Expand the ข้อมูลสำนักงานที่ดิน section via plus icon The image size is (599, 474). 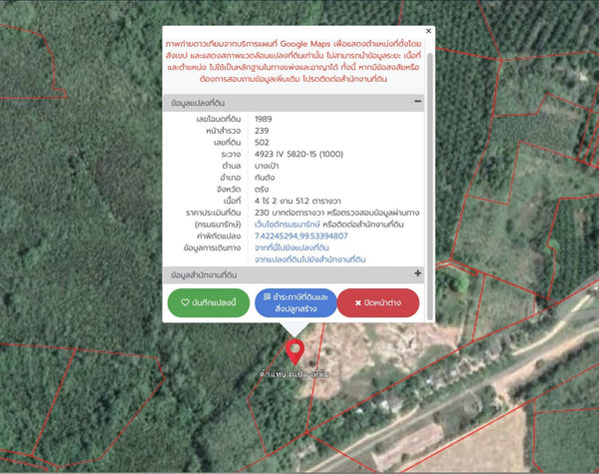click(417, 273)
